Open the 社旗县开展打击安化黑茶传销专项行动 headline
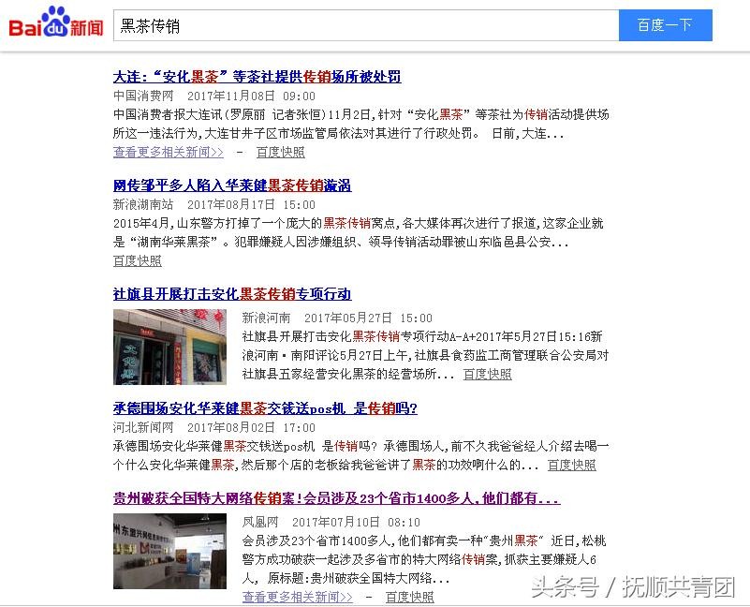The height and width of the screenshot is (607, 750). click(232, 294)
